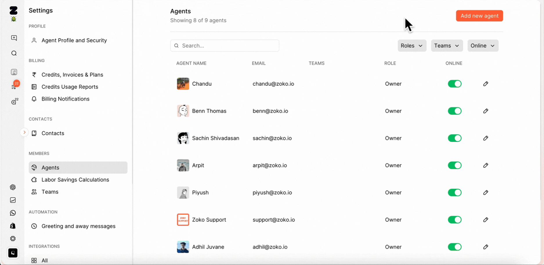Open Agent Profile and Security settings
This screenshot has height=265, width=544.
click(78, 40)
